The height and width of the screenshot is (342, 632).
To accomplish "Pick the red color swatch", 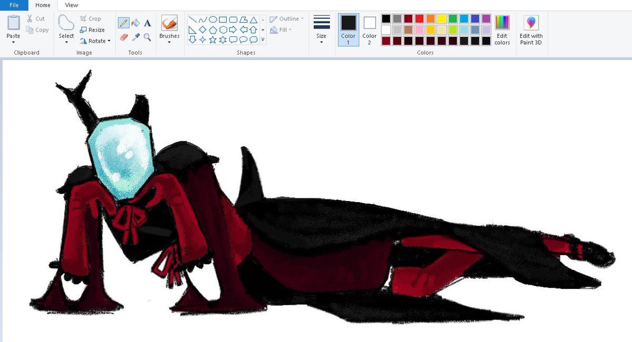I will click(x=419, y=18).
